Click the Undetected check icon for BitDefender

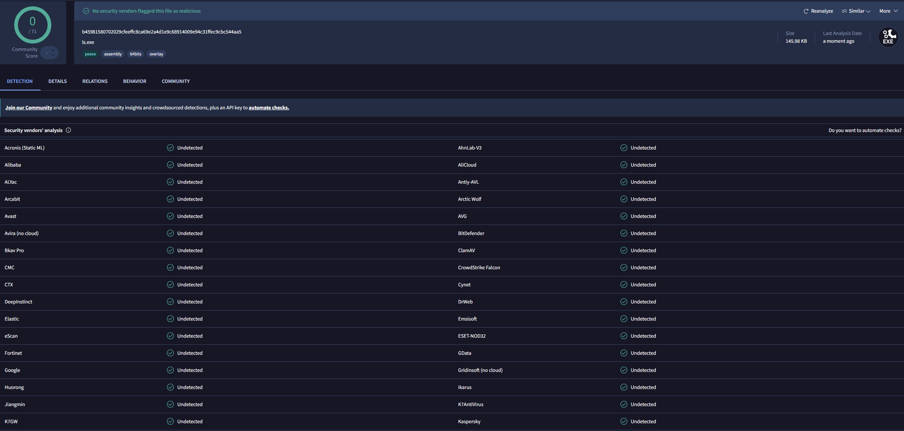624,233
